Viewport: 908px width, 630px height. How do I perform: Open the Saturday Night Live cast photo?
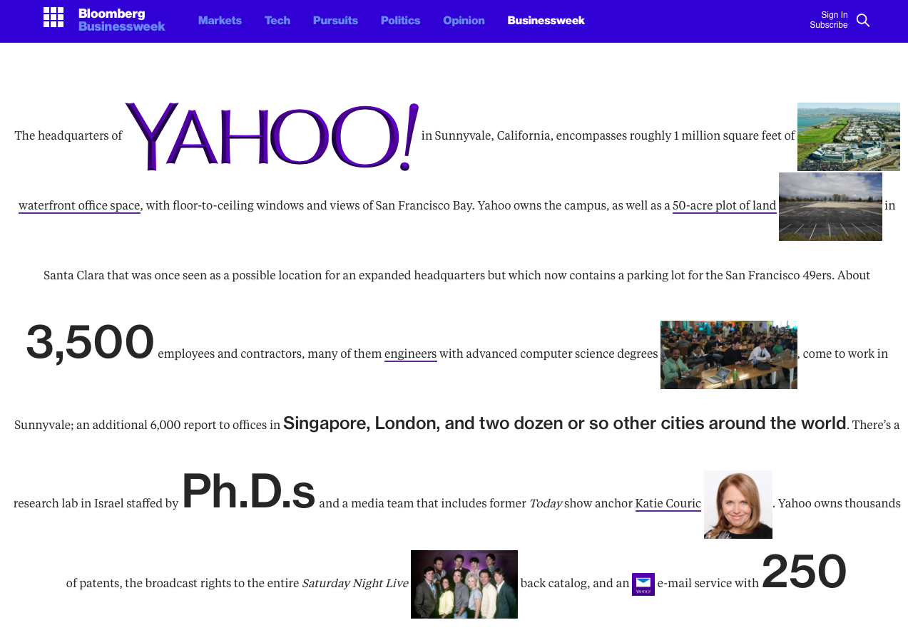click(464, 584)
